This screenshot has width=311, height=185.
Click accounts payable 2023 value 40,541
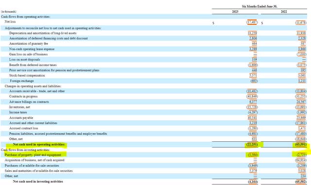[252, 118]
